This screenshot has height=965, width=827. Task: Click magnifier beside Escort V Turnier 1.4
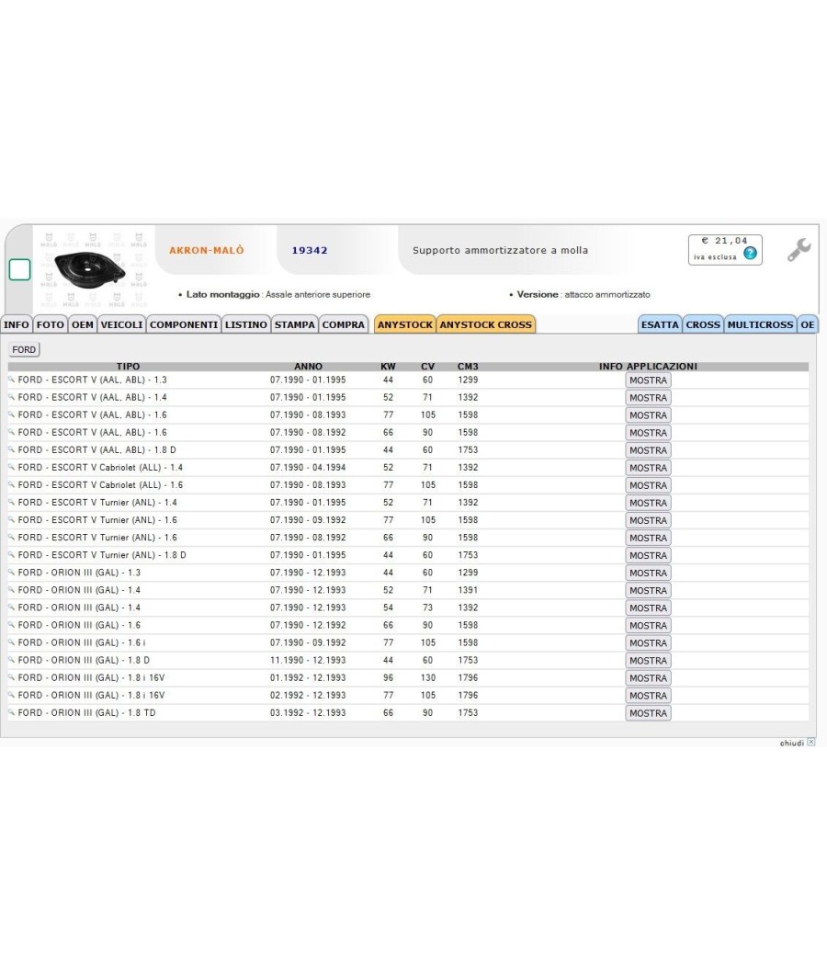tap(11, 502)
